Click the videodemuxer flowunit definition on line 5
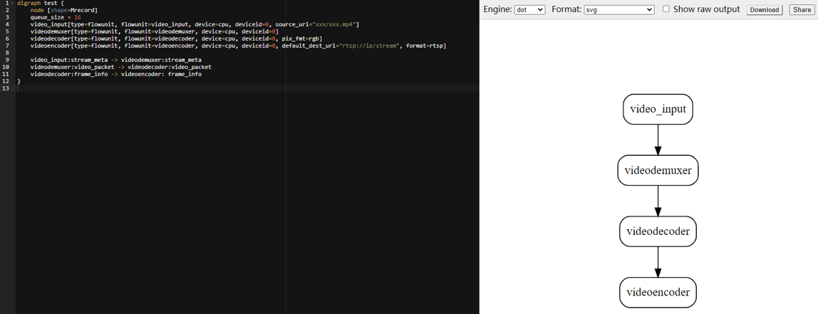818x314 pixels. [x=155, y=32]
